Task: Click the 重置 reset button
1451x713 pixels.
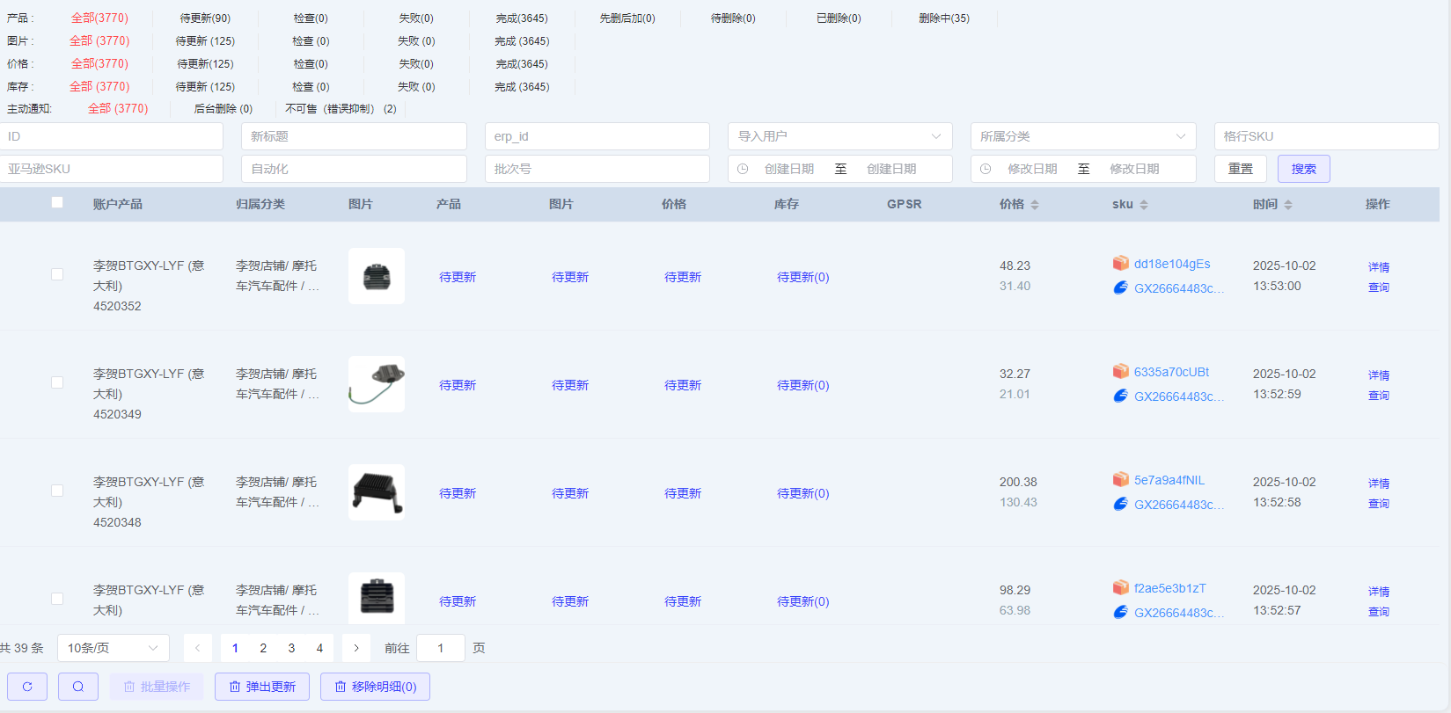Action: click(x=1240, y=169)
